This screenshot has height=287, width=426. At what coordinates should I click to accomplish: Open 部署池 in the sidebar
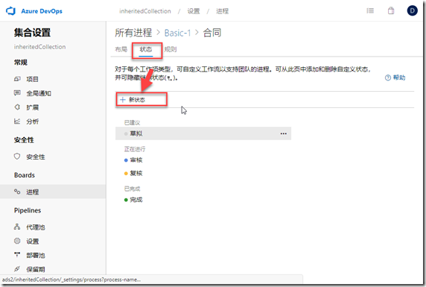coord(36,256)
